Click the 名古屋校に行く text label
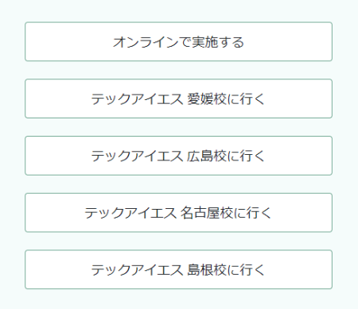Image resolution: width=358 pixels, height=309 pixels. click(226, 213)
